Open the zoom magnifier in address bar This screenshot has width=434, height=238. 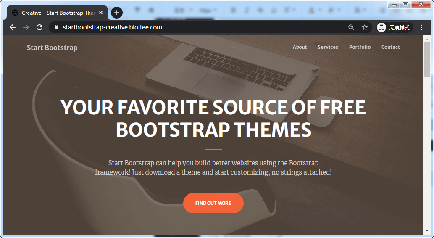[x=351, y=27]
